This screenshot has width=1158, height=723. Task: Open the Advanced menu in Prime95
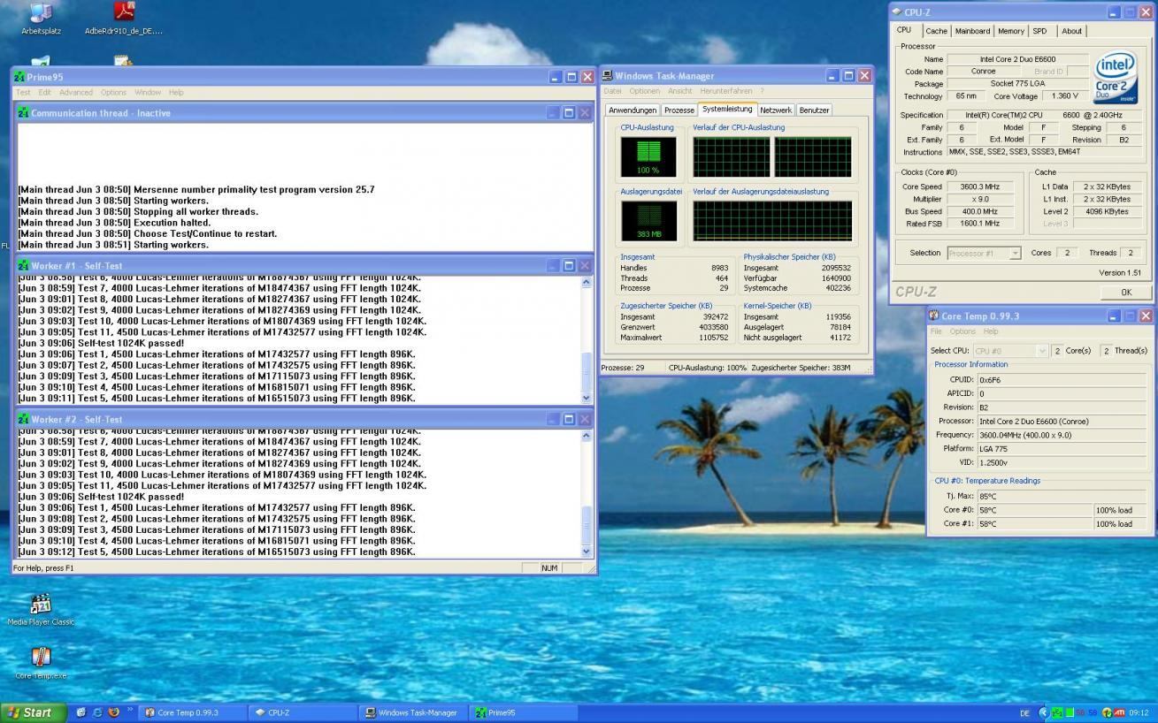[76, 93]
